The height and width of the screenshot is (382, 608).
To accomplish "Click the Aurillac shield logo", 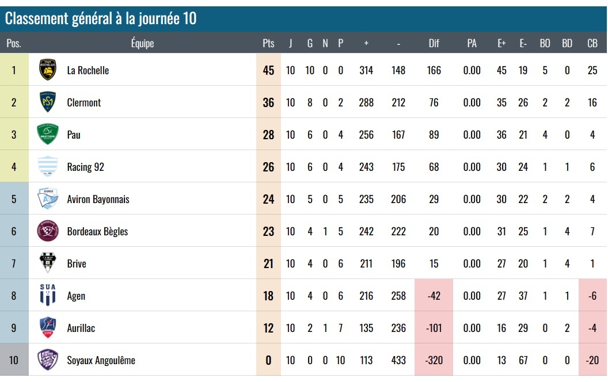I will [x=48, y=328].
